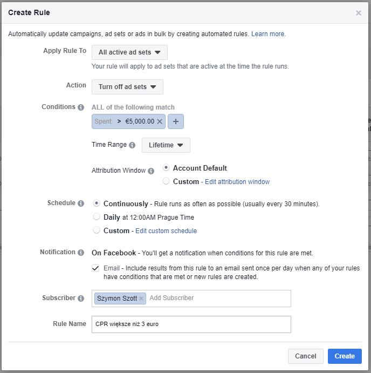This screenshot has width=371, height=373.
Task: Click the Subscriber info icon
Action: [x=81, y=299]
